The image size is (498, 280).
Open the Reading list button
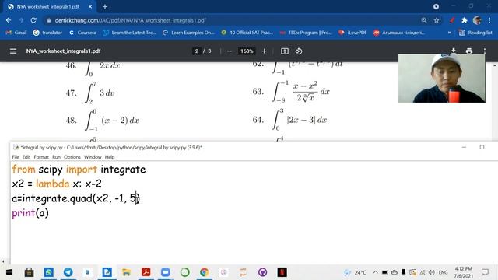pos(475,33)
